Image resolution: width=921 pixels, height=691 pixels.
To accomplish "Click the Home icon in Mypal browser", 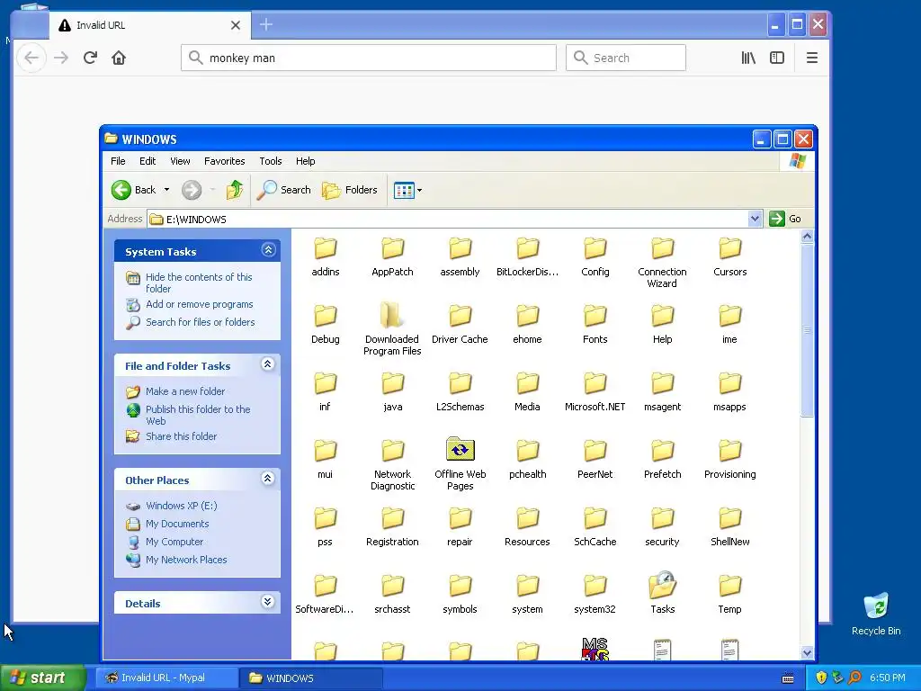I will click(119, 58).
